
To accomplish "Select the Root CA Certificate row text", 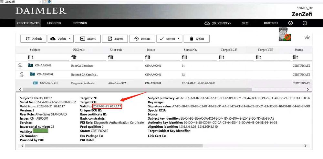I will coord(82,66).
